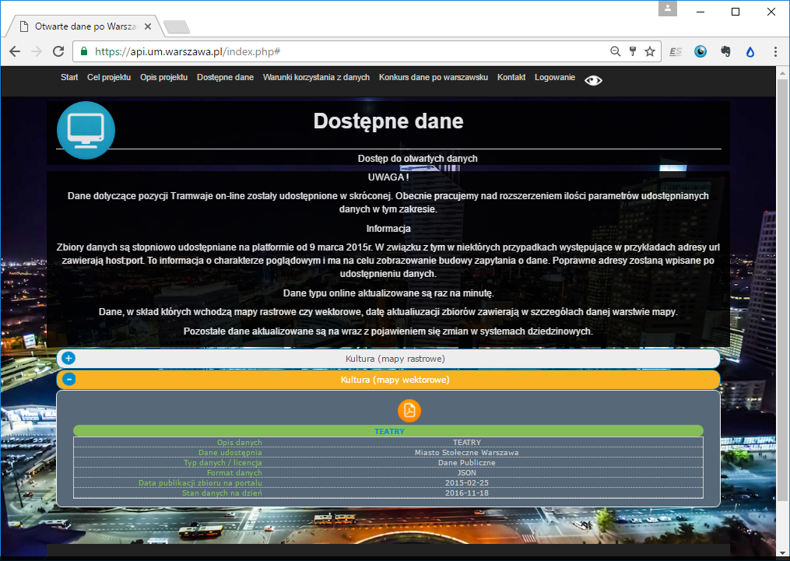Open the Evernote elephant extension
This screenshot has width=790, height=561.
point(725,51)
